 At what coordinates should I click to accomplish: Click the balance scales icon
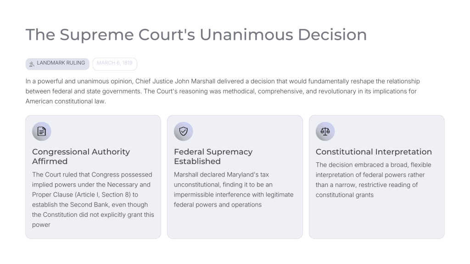(x=325, y=131)
